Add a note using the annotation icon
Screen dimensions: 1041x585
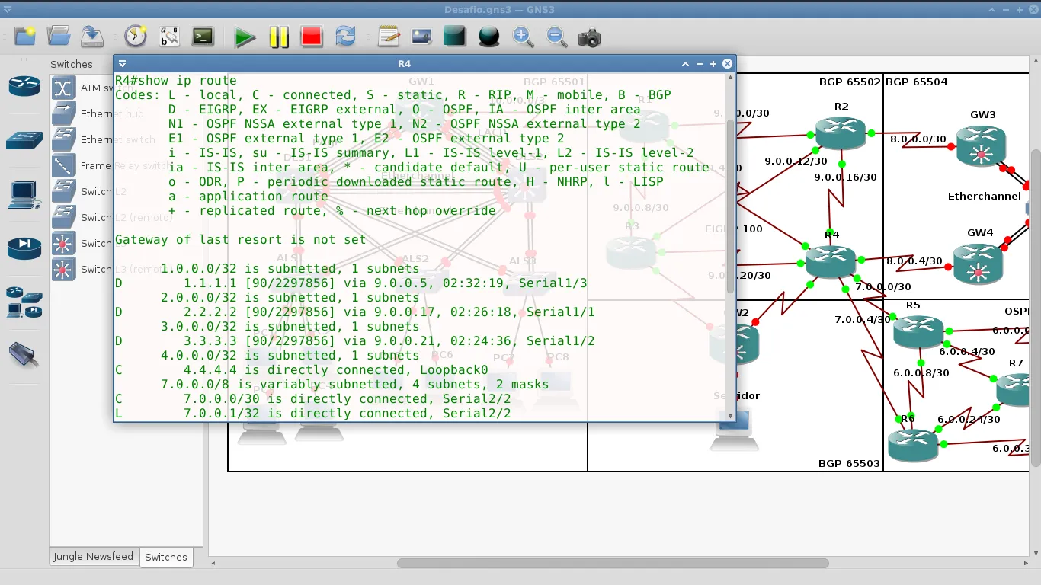[x=387, y=36]
